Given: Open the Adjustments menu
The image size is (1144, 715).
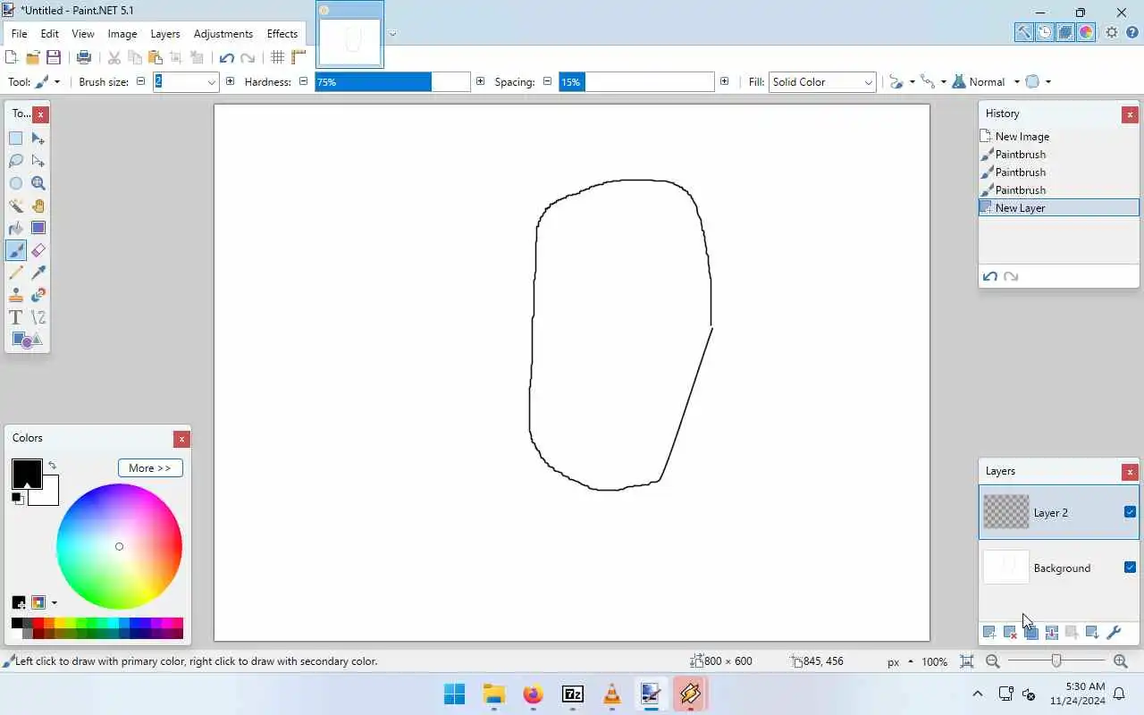Looking at the screenshot, I should coord(223,34).
